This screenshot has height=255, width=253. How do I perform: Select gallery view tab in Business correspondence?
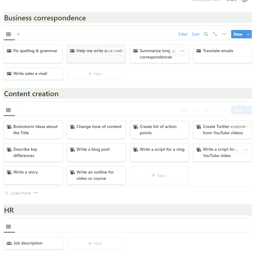[8, 34]
